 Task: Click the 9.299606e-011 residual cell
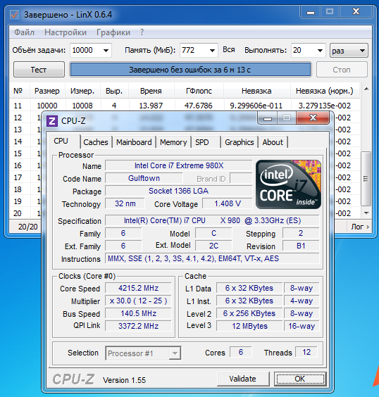click(256, 106)
